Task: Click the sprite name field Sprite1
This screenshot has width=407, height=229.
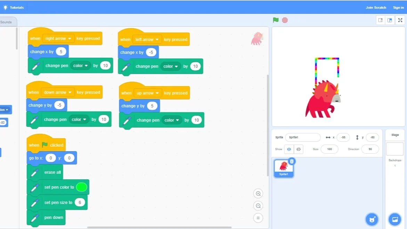Action: [x=303, y=137]
